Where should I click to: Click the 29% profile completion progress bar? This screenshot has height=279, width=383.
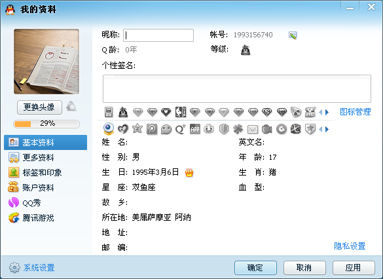point(46,124)
